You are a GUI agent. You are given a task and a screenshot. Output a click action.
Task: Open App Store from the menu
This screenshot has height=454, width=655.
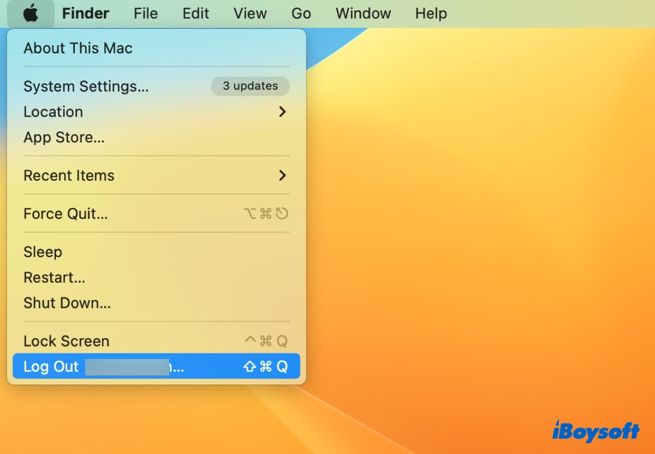point(64,138)
